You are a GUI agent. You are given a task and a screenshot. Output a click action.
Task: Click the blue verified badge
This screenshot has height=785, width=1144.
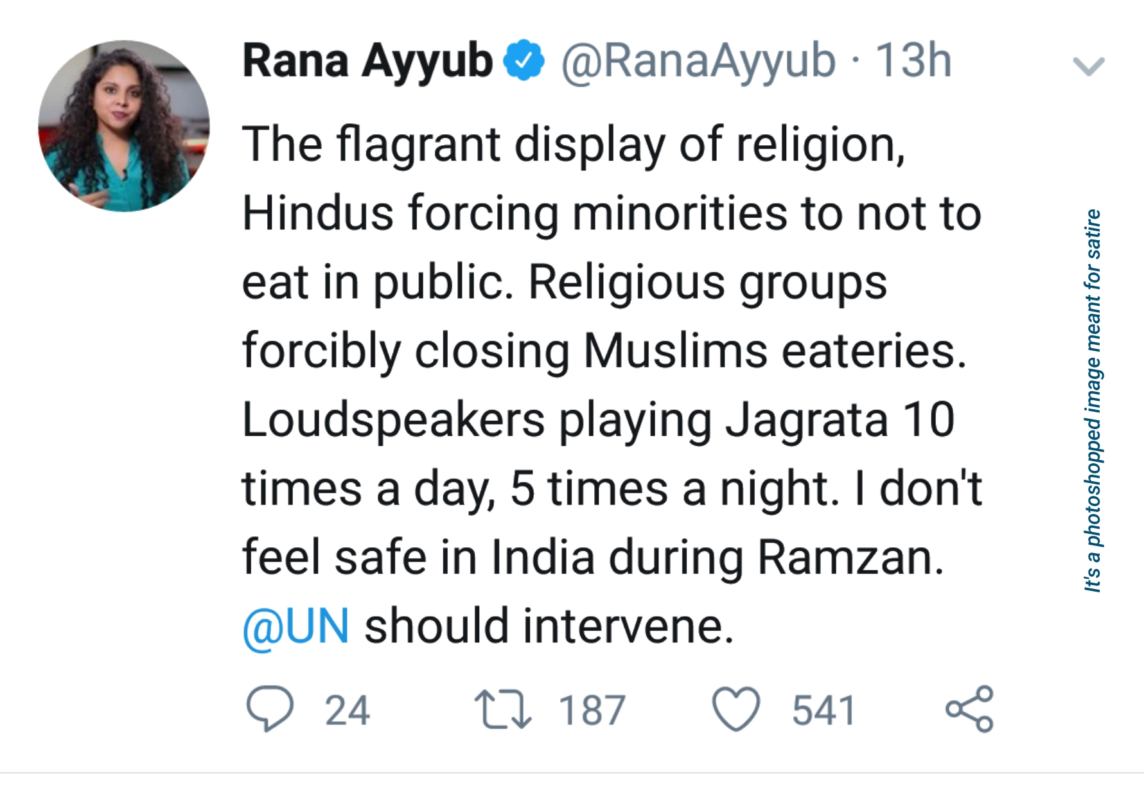(524, 60)
